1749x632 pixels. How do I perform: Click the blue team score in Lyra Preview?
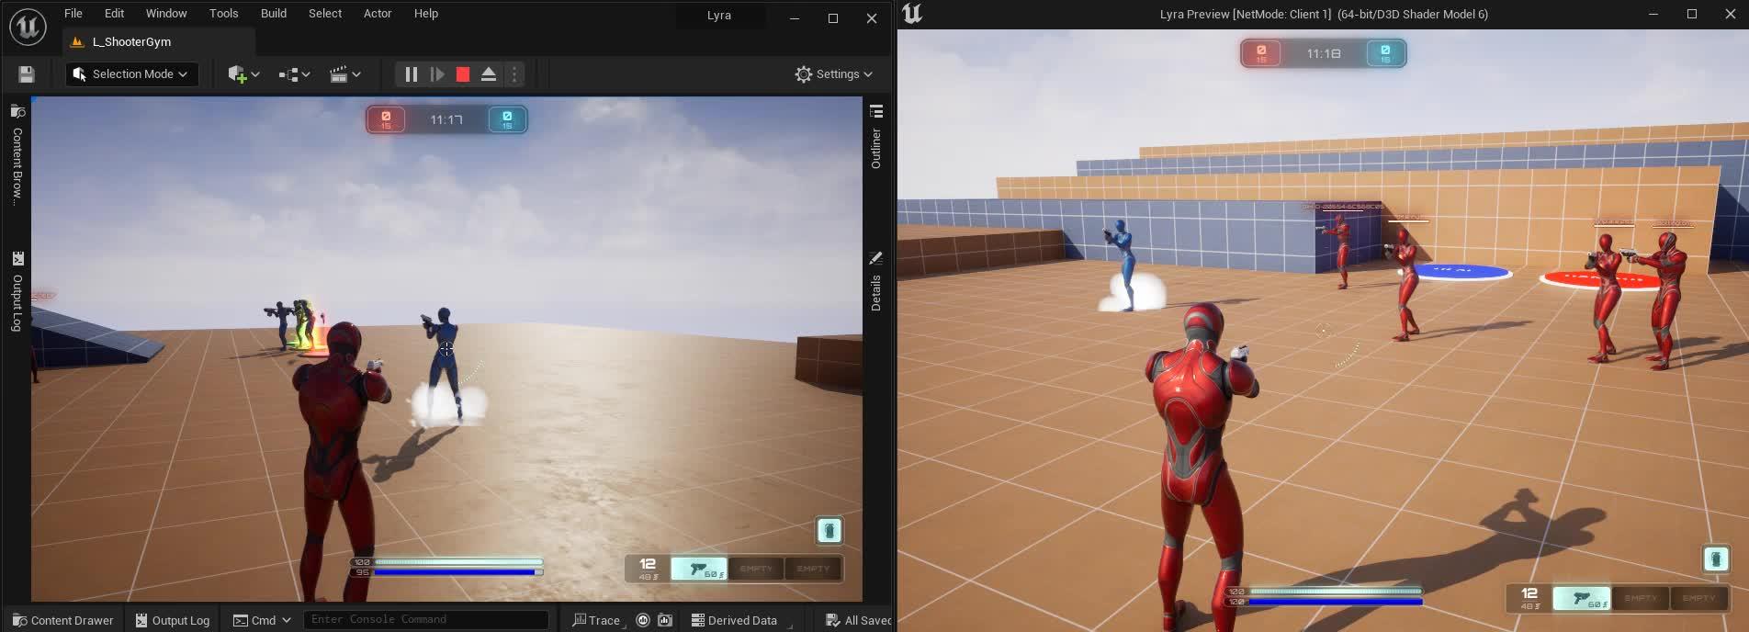tap(1385, 53)
